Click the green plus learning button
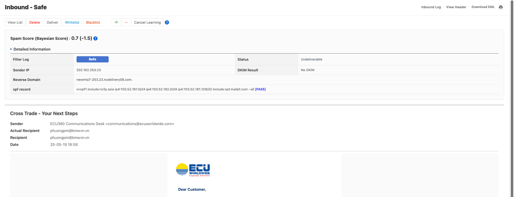 click(116, 22)
